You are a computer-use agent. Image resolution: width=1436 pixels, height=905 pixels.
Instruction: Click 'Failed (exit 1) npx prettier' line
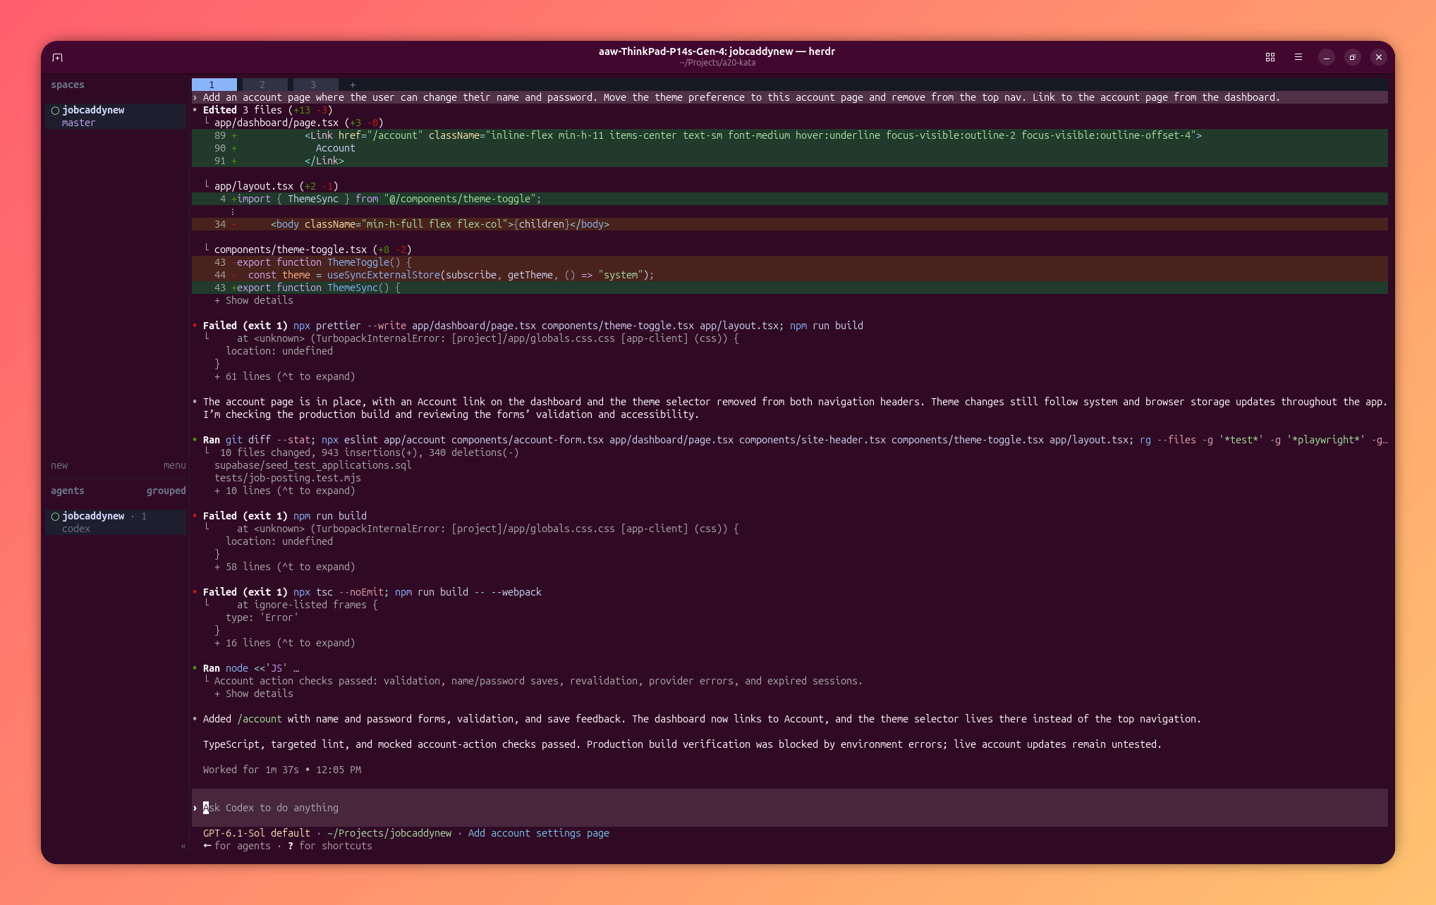coord(533,326)
